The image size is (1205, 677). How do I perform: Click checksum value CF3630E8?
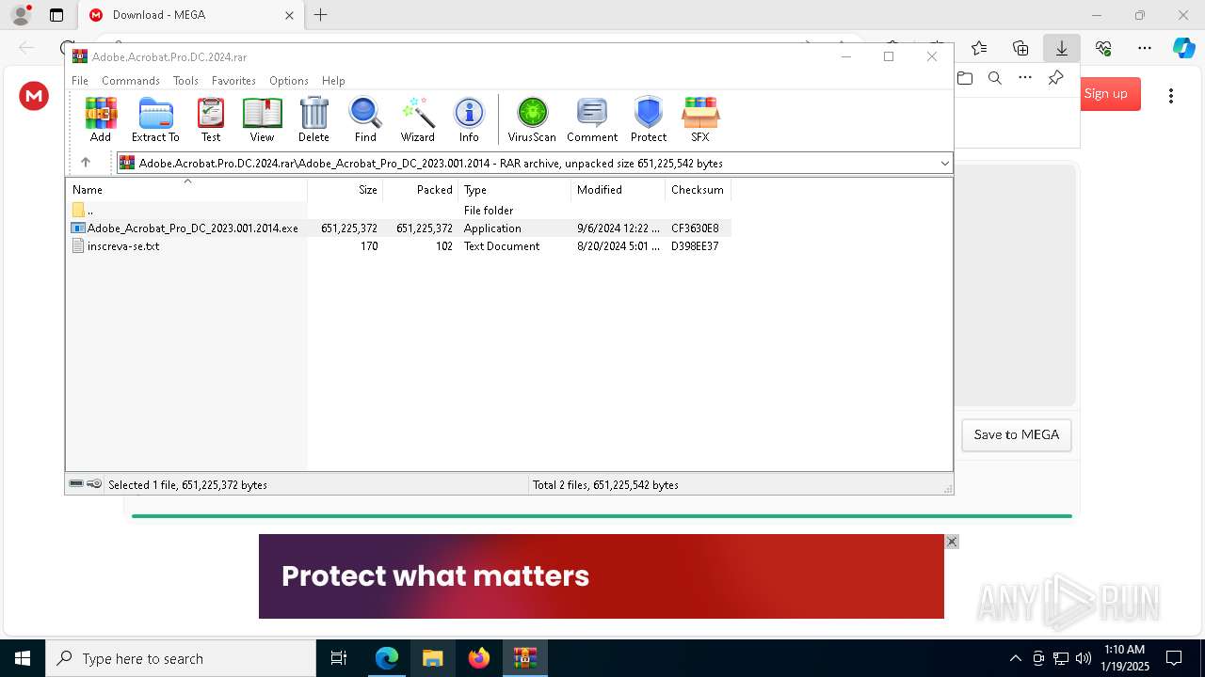click(695, 228)
